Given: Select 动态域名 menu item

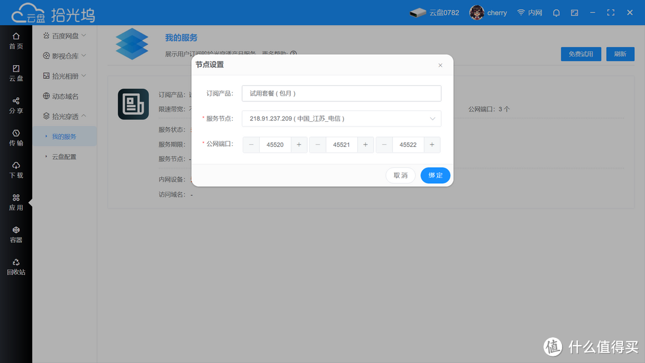Looking at the screenshot, I should [x=64, y=96].
